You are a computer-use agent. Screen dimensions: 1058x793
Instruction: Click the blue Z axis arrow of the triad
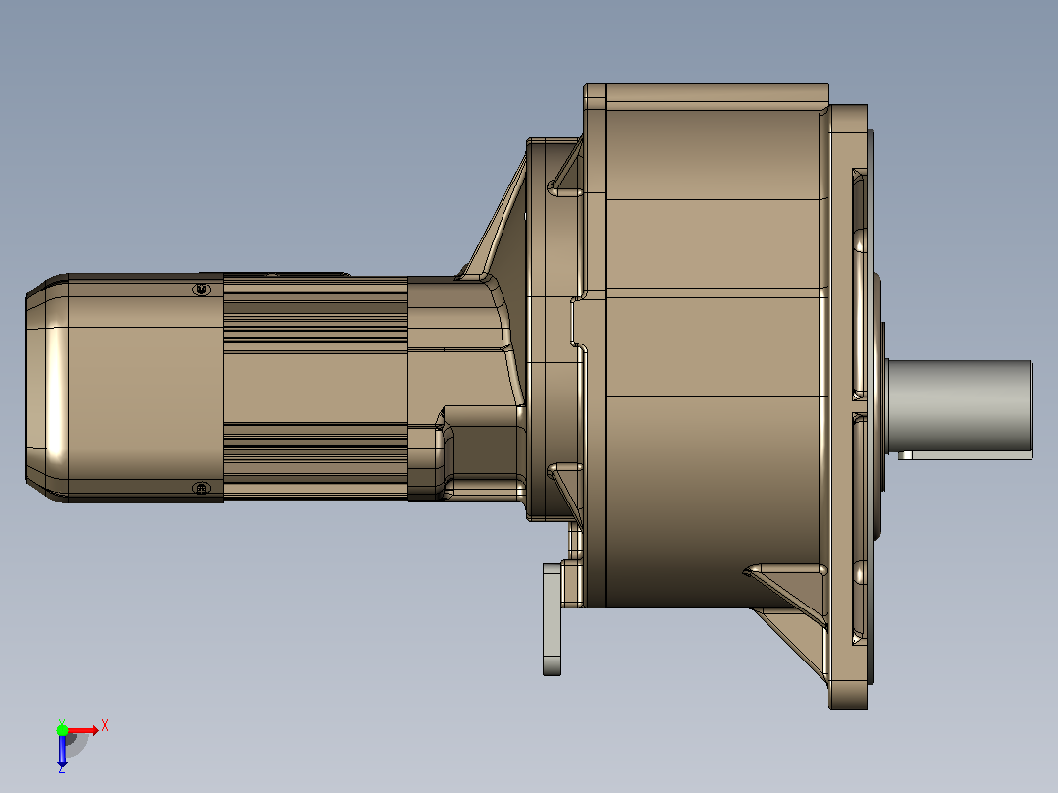tap(62, 751)
